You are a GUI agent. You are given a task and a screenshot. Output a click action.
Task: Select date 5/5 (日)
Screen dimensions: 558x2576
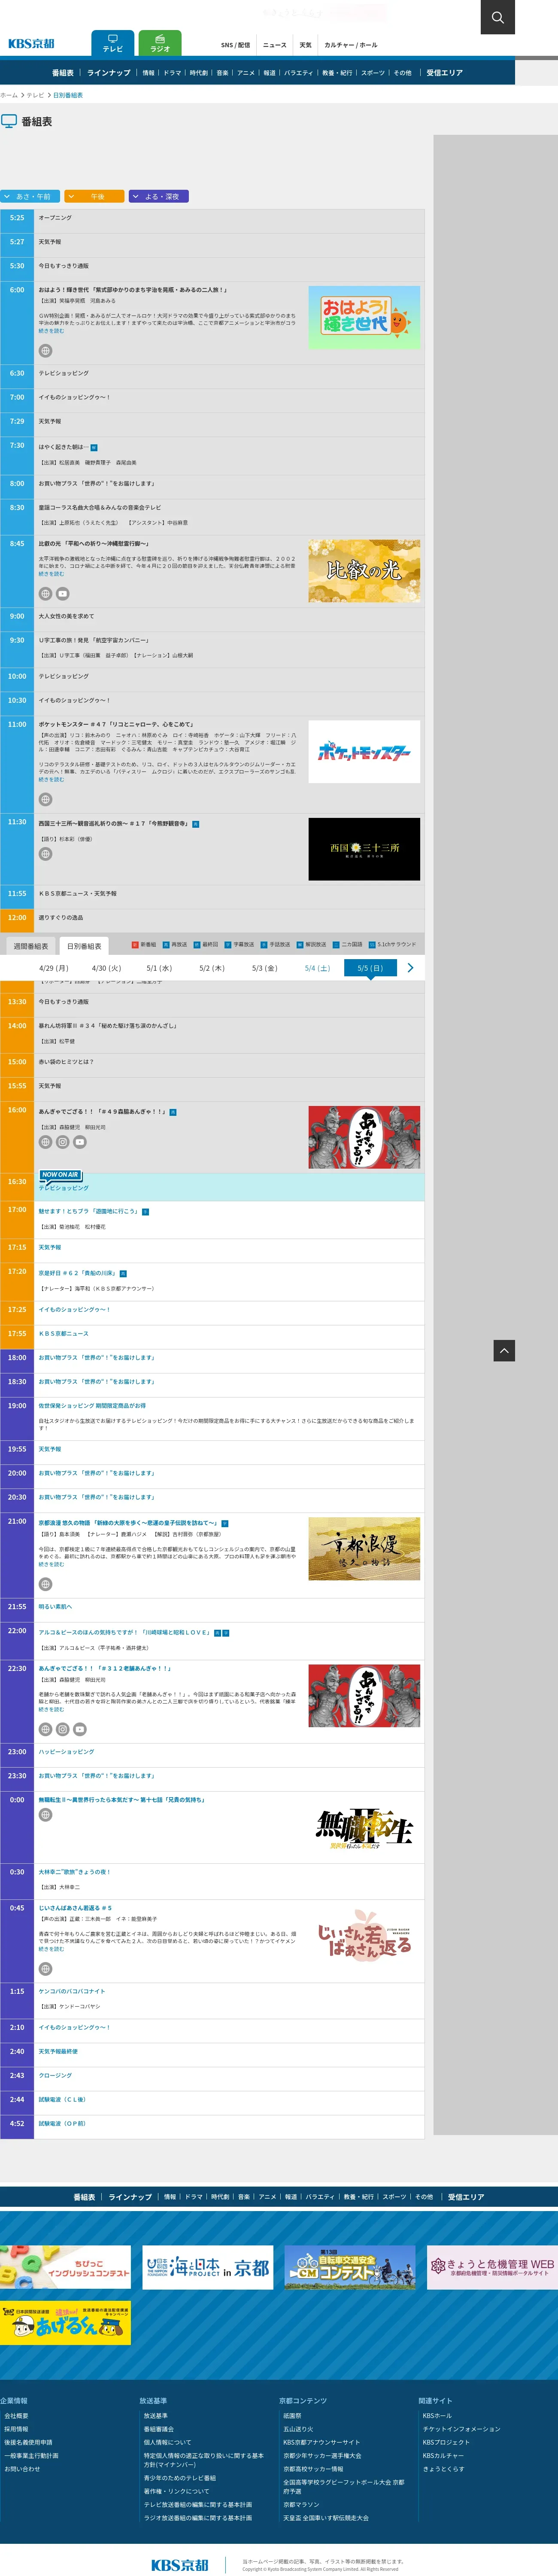click(x=370, y=968)
